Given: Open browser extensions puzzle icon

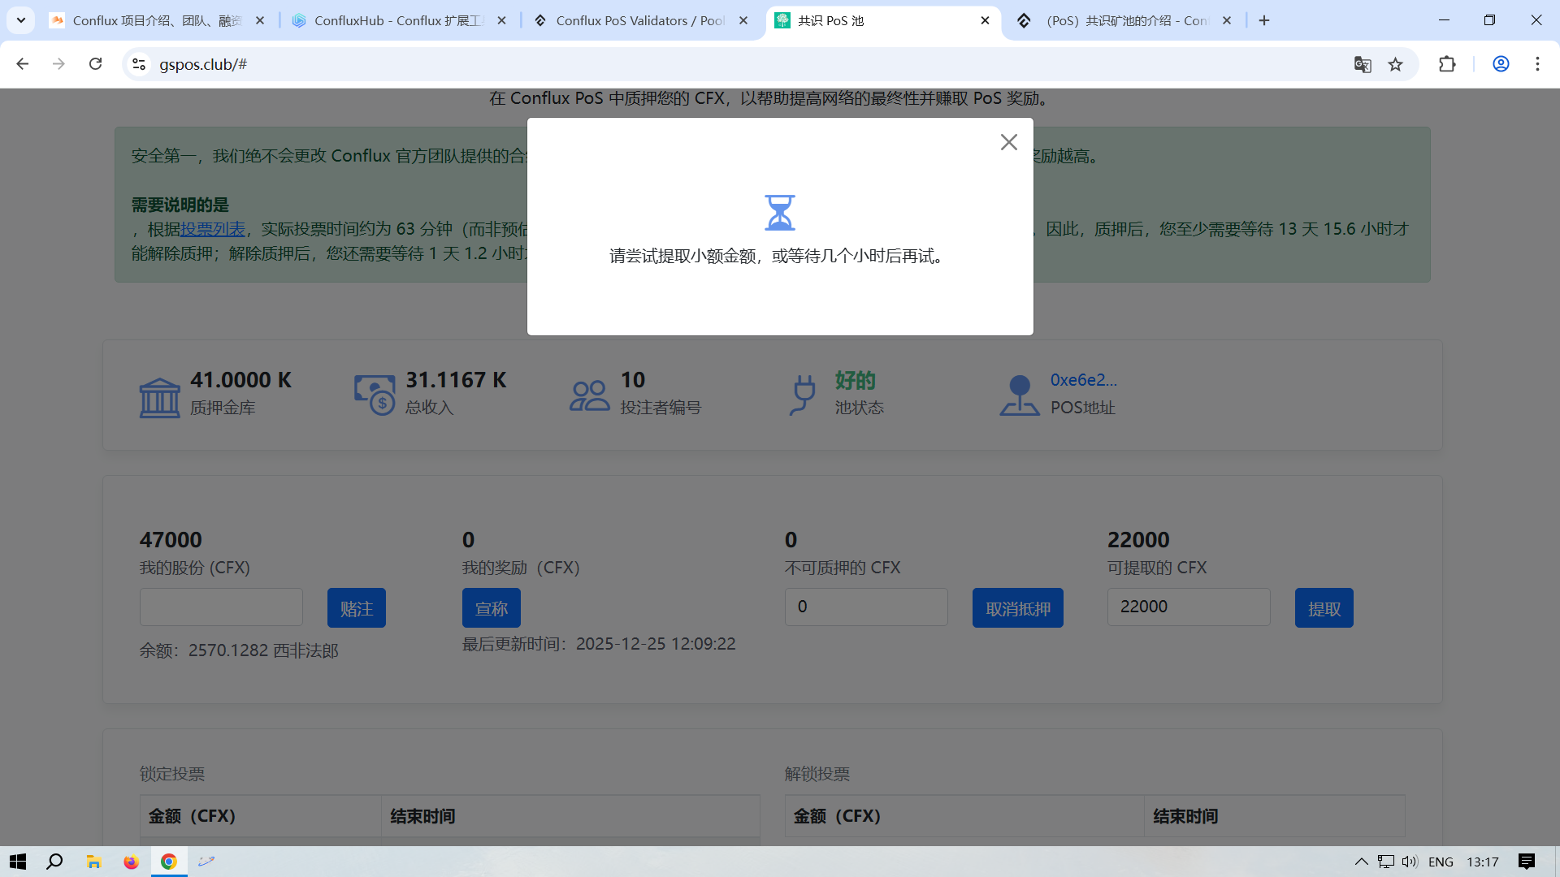Looking at the screenshot, I should [x=1447, y=64].
